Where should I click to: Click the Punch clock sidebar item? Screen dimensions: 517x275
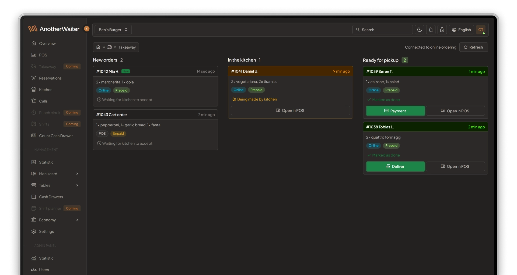pyautogui.click(x=56, y=113)
